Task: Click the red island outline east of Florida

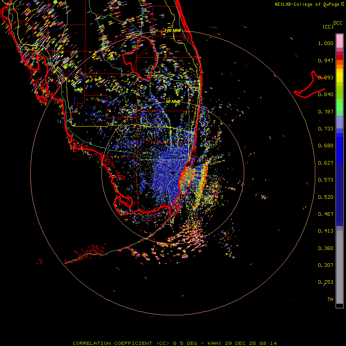Action: (309, 84)
